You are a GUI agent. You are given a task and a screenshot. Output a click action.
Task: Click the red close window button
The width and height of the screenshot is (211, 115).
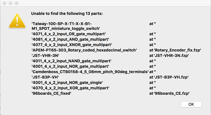click(x=5, y=3)
